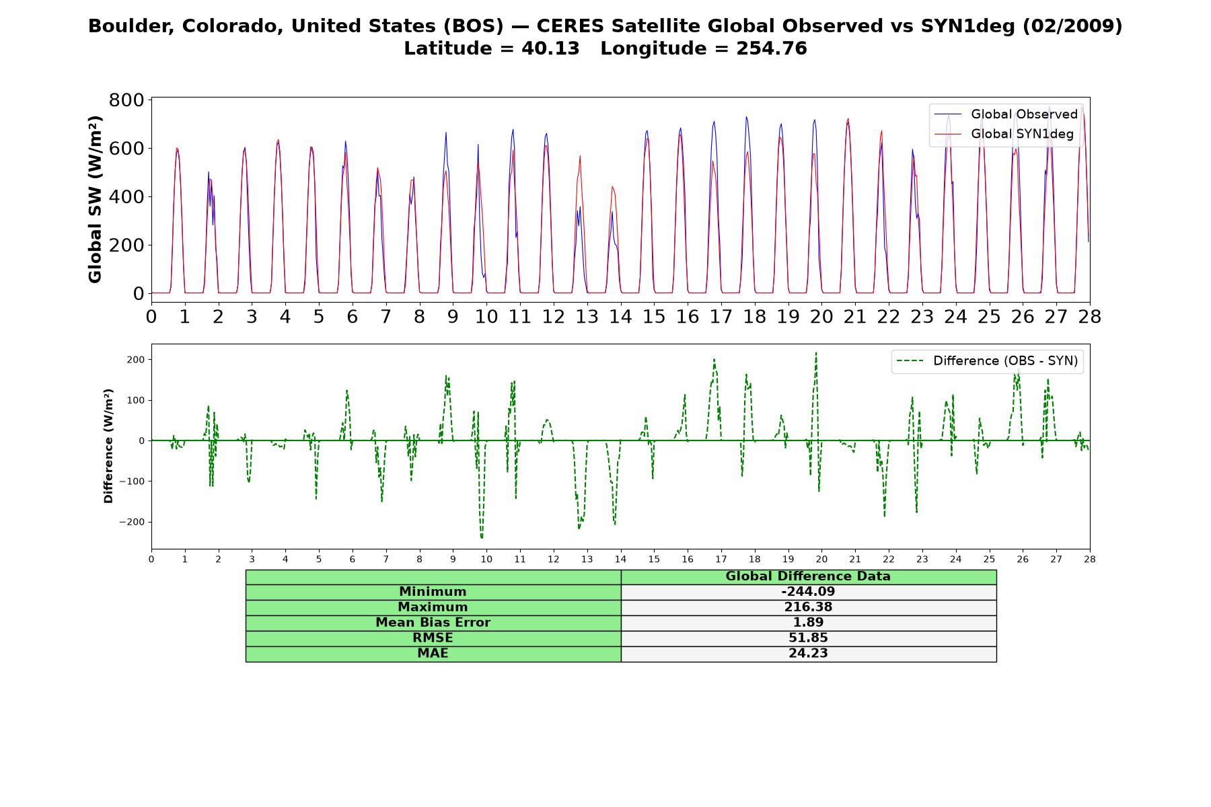The image size is (1211, 807).
Task: Click the red line sample in legend
Action: pyautogui.click(x=949, y=134)
